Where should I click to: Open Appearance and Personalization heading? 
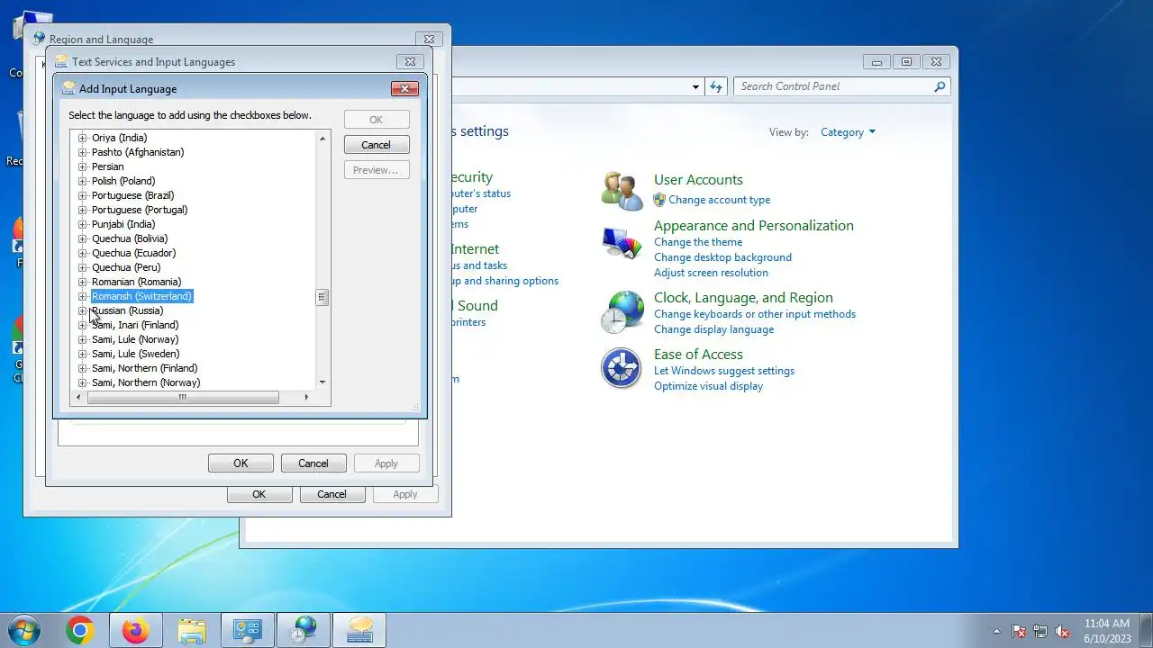754,226
